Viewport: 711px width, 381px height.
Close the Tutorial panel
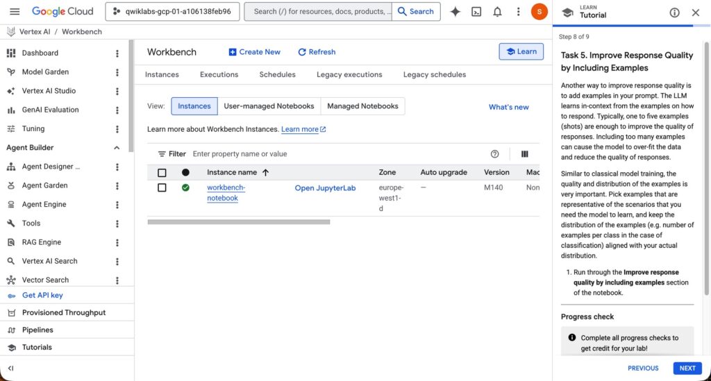pyautogui.click(x=696, y=12)
